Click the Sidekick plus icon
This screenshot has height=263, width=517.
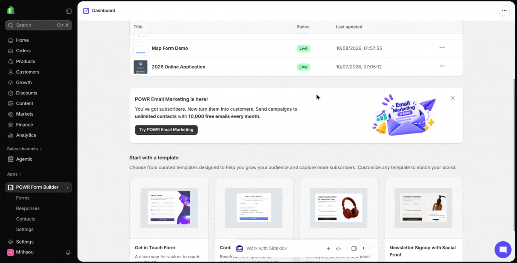328,248
